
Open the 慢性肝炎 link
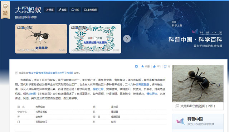click(x=152, y=94)
